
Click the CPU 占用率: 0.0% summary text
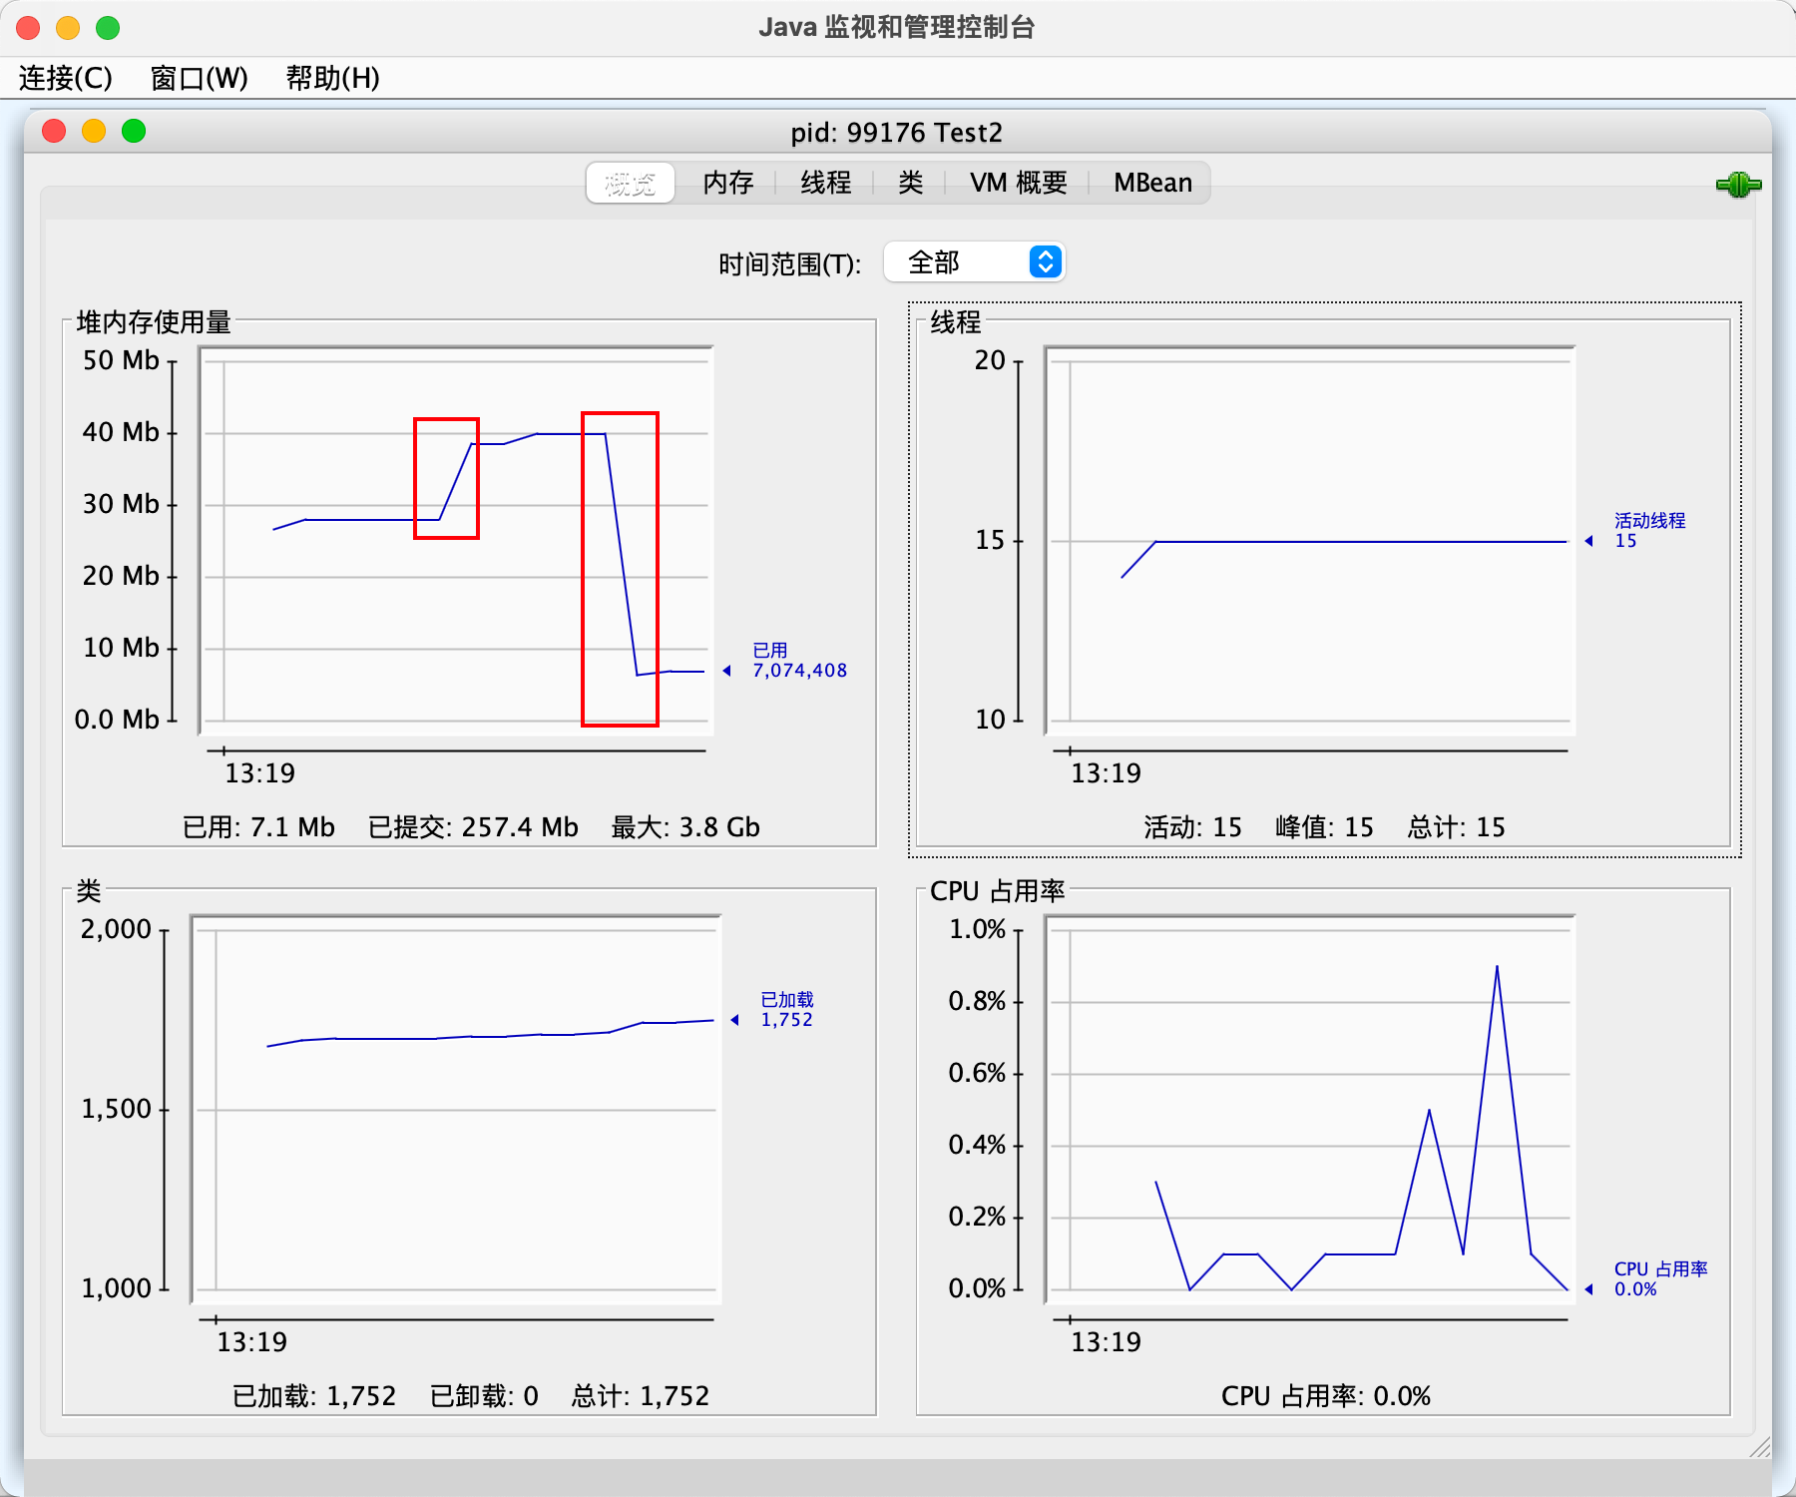tap(1325, 1396)
